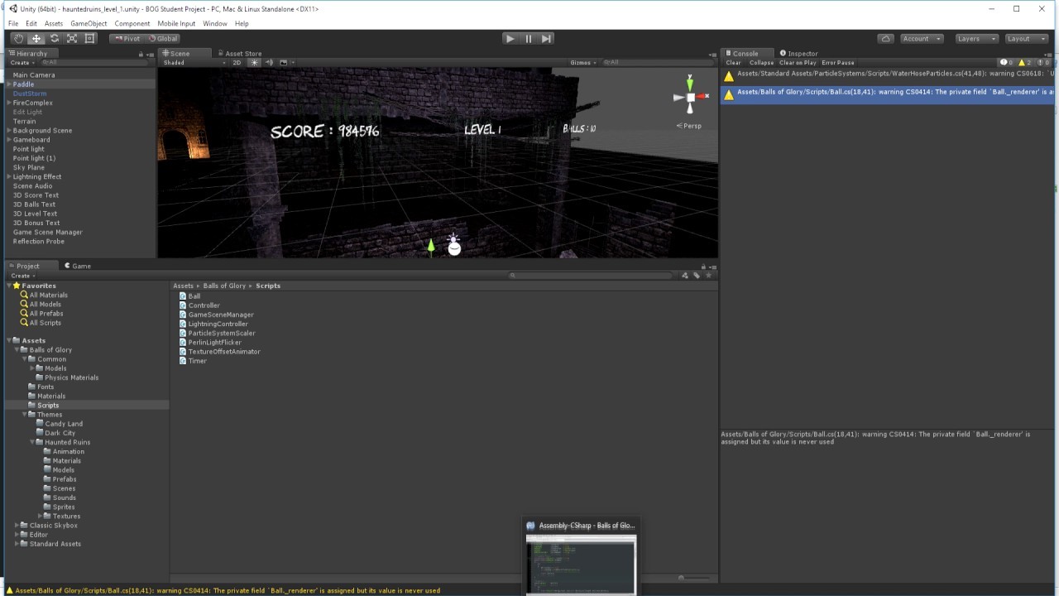Select the Rect Transform tool
The image size is (1059, 596).
click(x=90, y=38)
